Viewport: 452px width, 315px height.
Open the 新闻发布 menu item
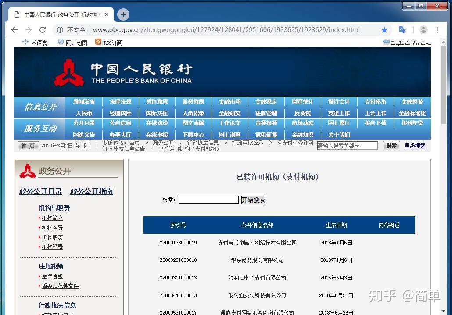pyautogui.click(x=84, y=101)
